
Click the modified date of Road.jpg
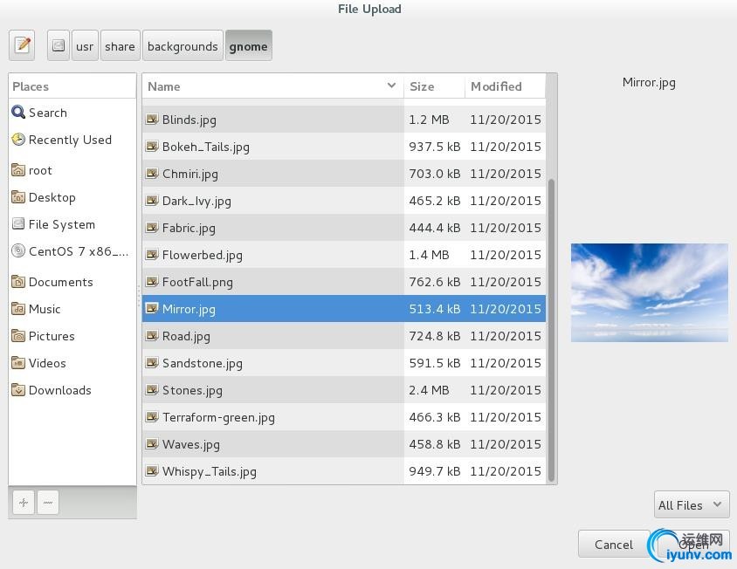click(506, 336)
